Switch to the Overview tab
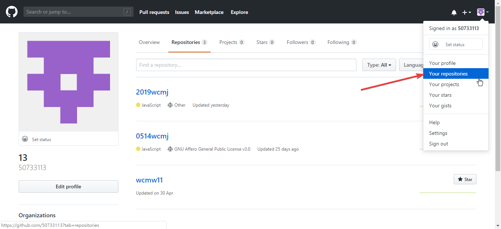The image size is (501, 229). (x=149, y=42)
